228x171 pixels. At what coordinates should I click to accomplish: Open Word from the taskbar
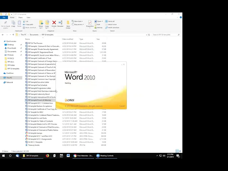click(x=68, y=156)
